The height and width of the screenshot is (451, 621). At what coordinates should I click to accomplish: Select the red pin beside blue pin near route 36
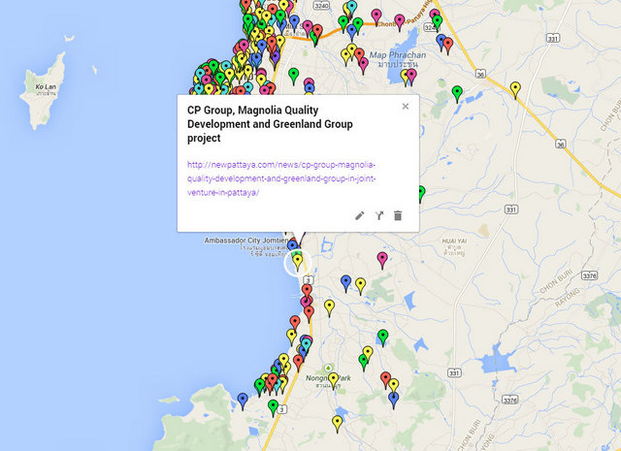(448, 46)
